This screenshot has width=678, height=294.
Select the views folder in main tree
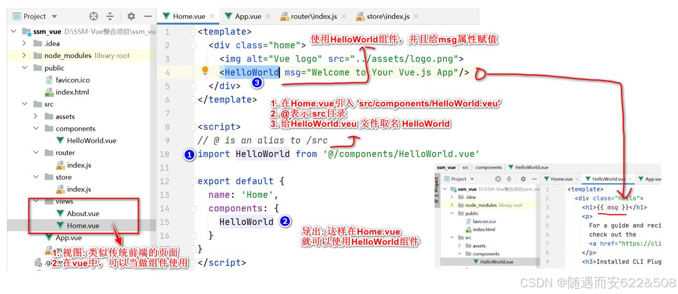tap(64, 201)
